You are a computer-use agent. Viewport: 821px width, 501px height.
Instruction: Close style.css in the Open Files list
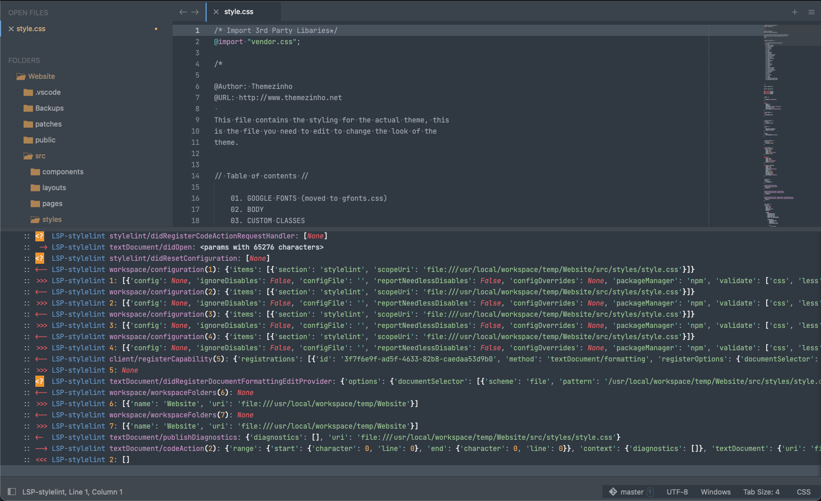click(11, 29)
